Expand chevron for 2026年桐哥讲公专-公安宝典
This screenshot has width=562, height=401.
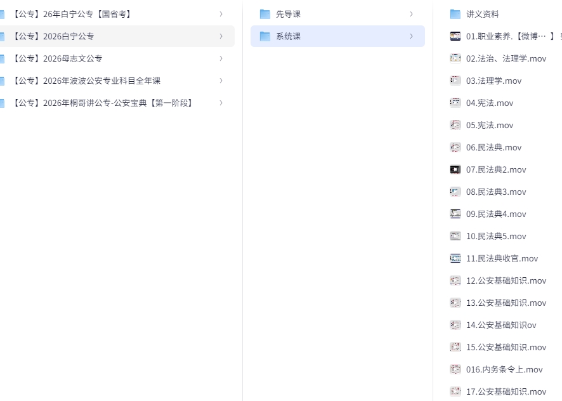click(x=221, y=103)
